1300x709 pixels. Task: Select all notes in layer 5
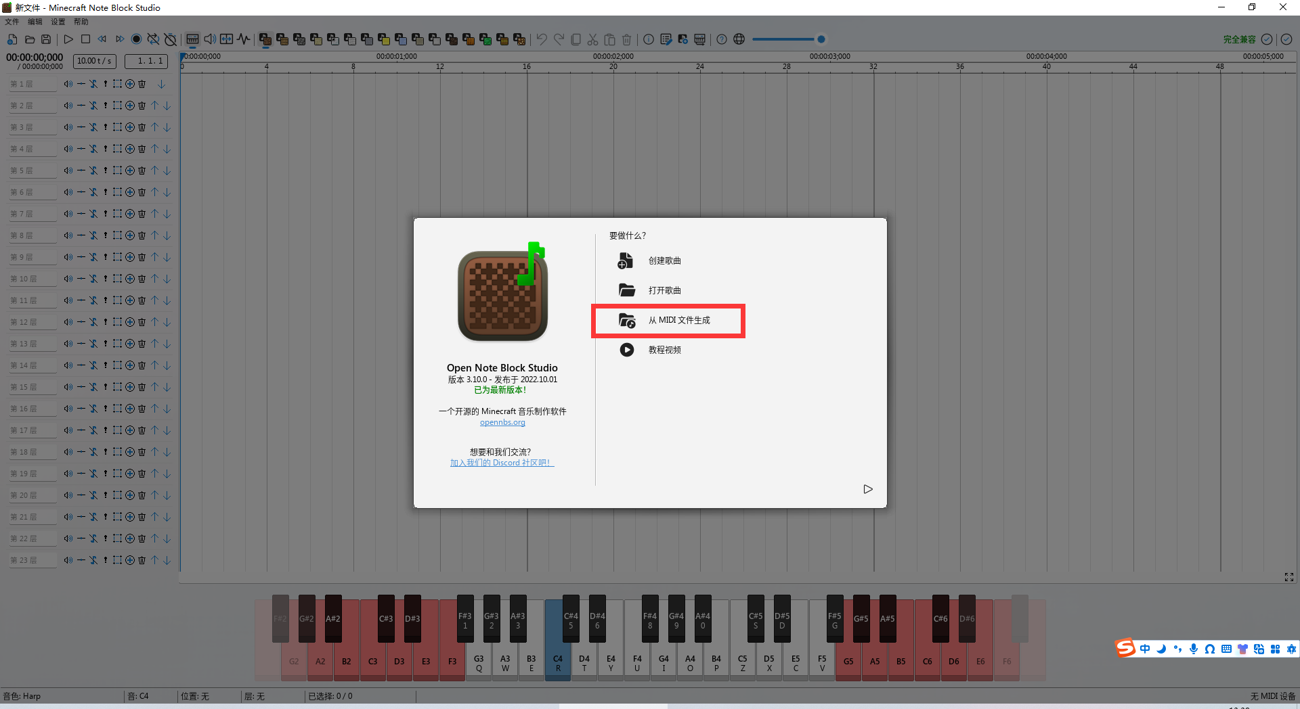tap(117, 170)
